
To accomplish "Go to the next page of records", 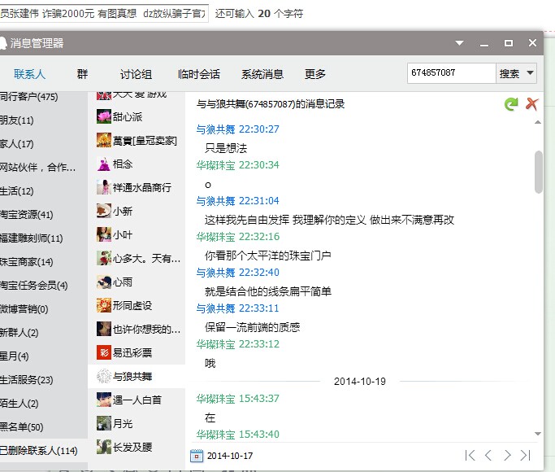I will coord(507,456).
